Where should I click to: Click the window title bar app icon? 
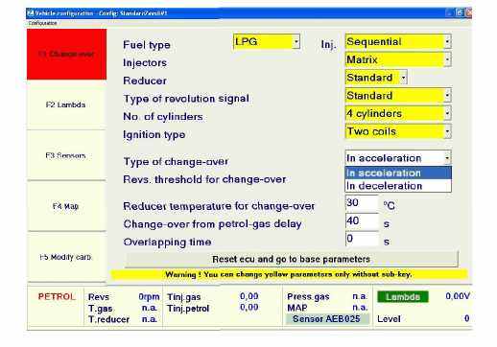click(31, 13)
